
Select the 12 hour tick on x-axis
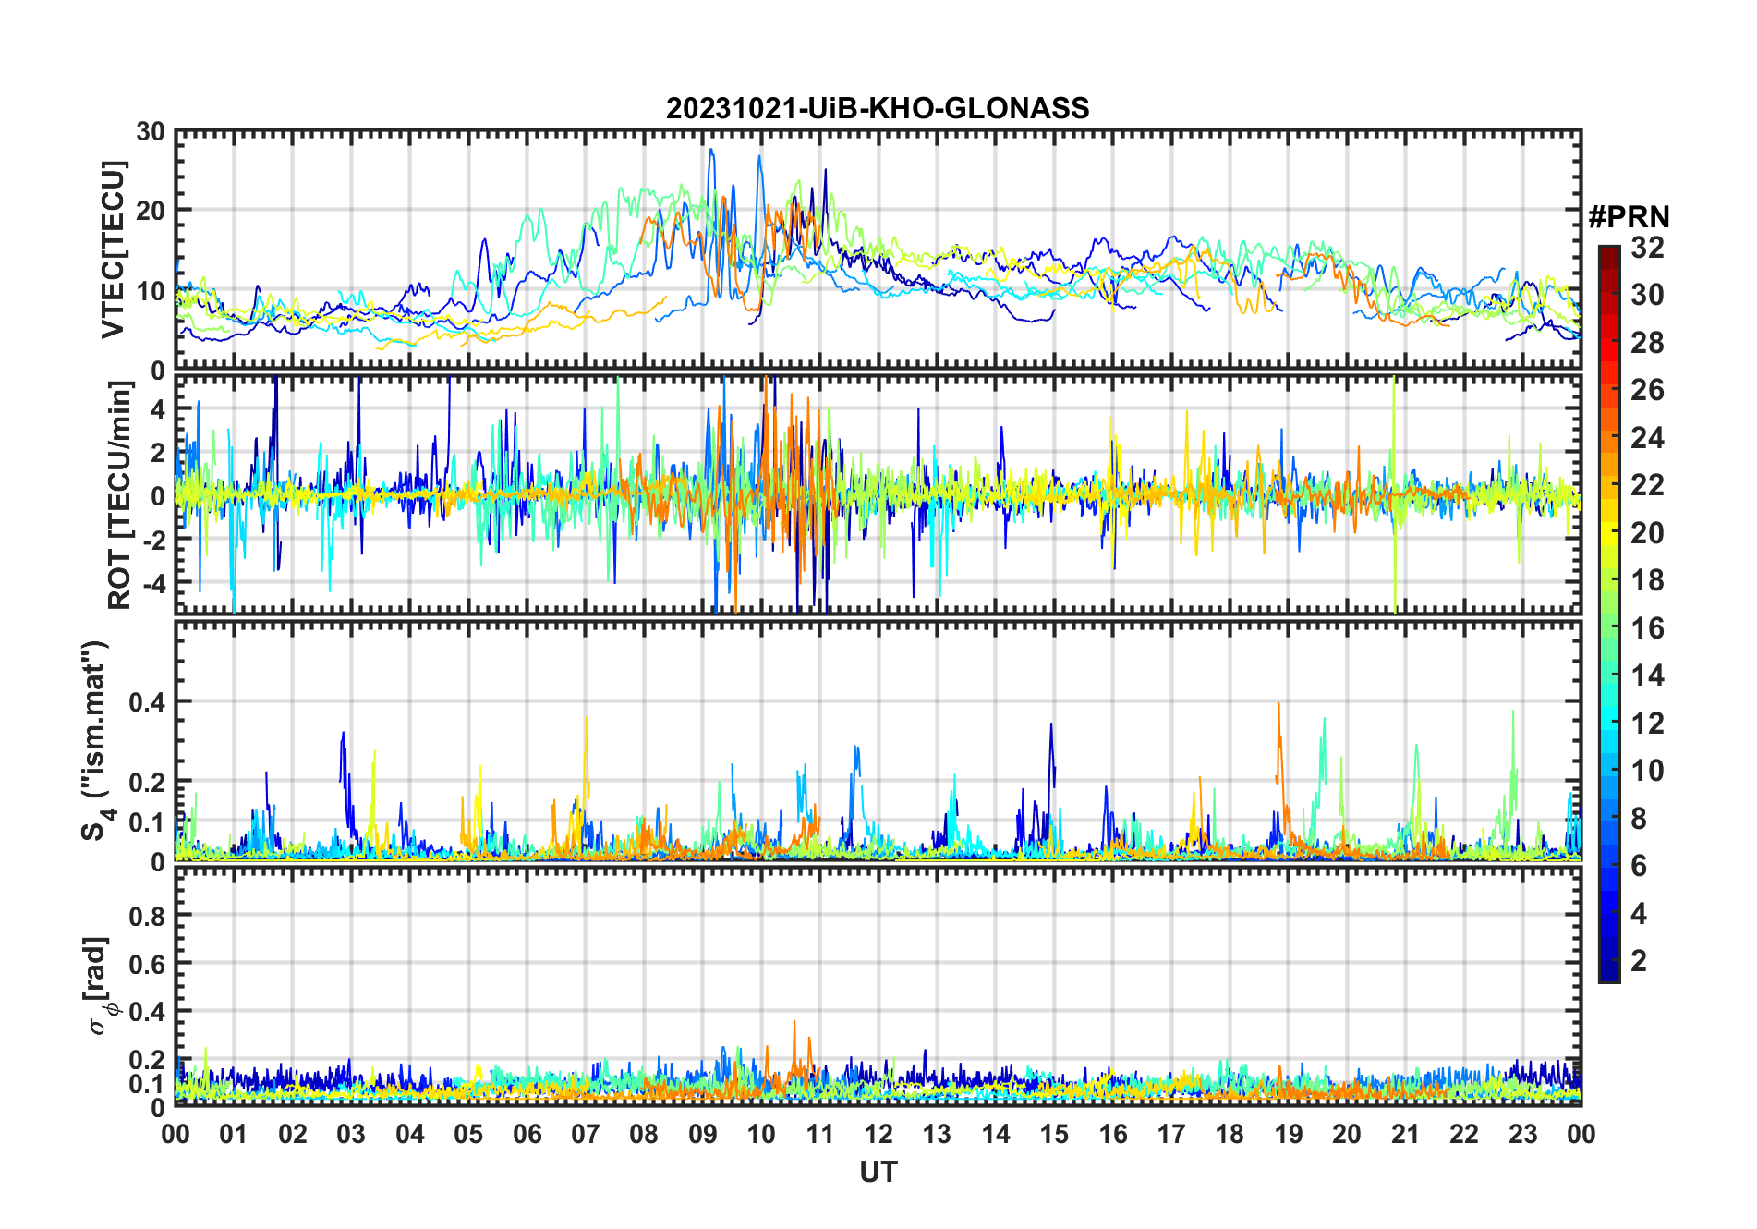tap(878, 1134)
